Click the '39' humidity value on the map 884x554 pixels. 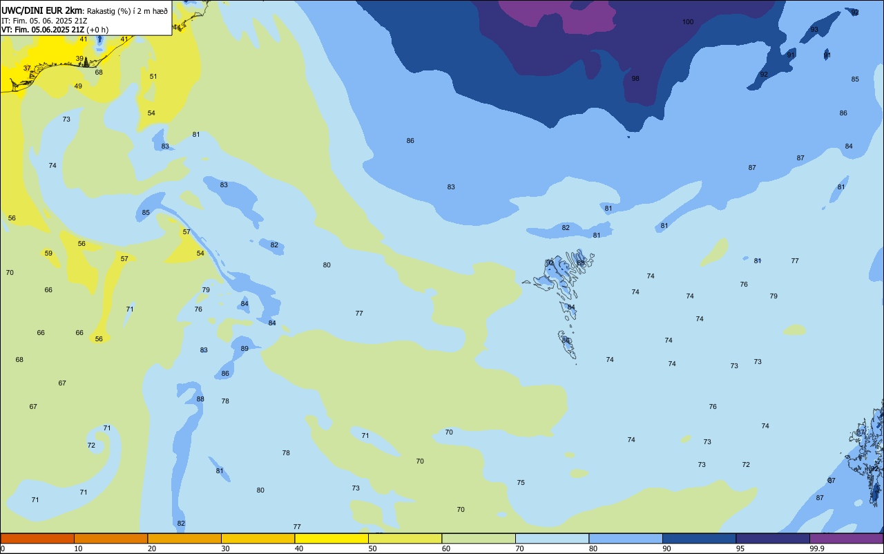(x=79, y=59)
